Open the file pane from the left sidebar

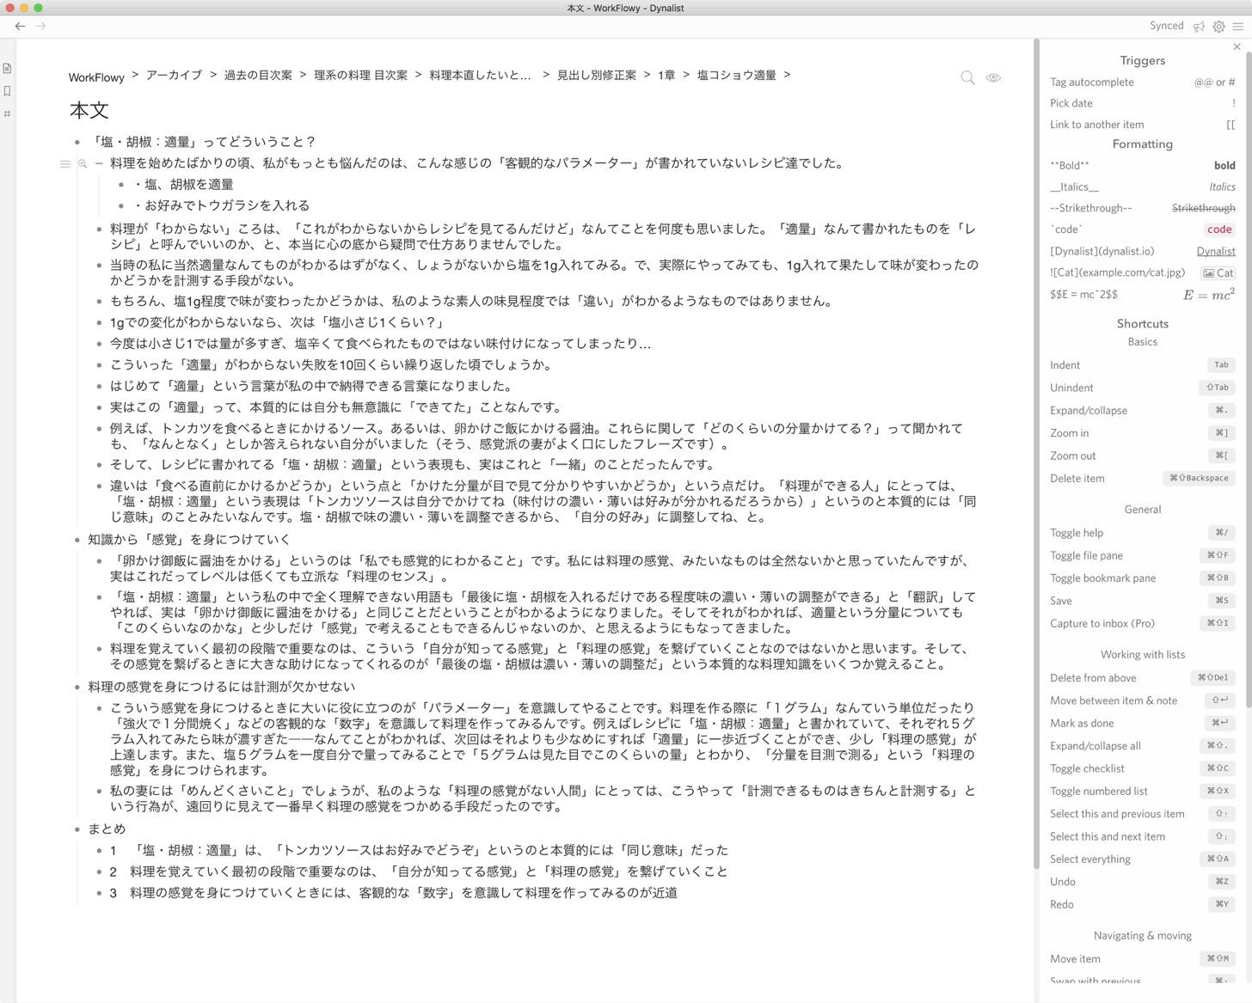click(x=8, y=67)
